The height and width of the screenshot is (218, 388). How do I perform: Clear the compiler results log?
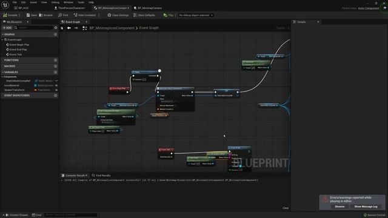tap(286, 208)
